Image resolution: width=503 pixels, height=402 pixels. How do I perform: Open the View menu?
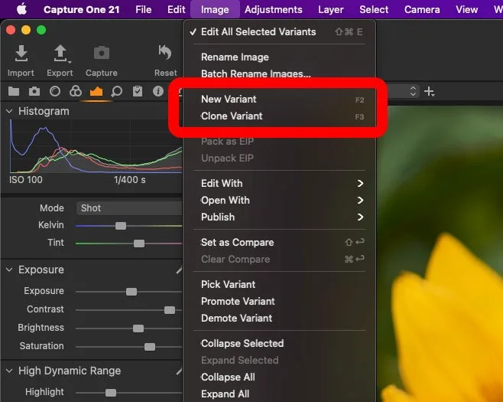(x=467, y=10)
